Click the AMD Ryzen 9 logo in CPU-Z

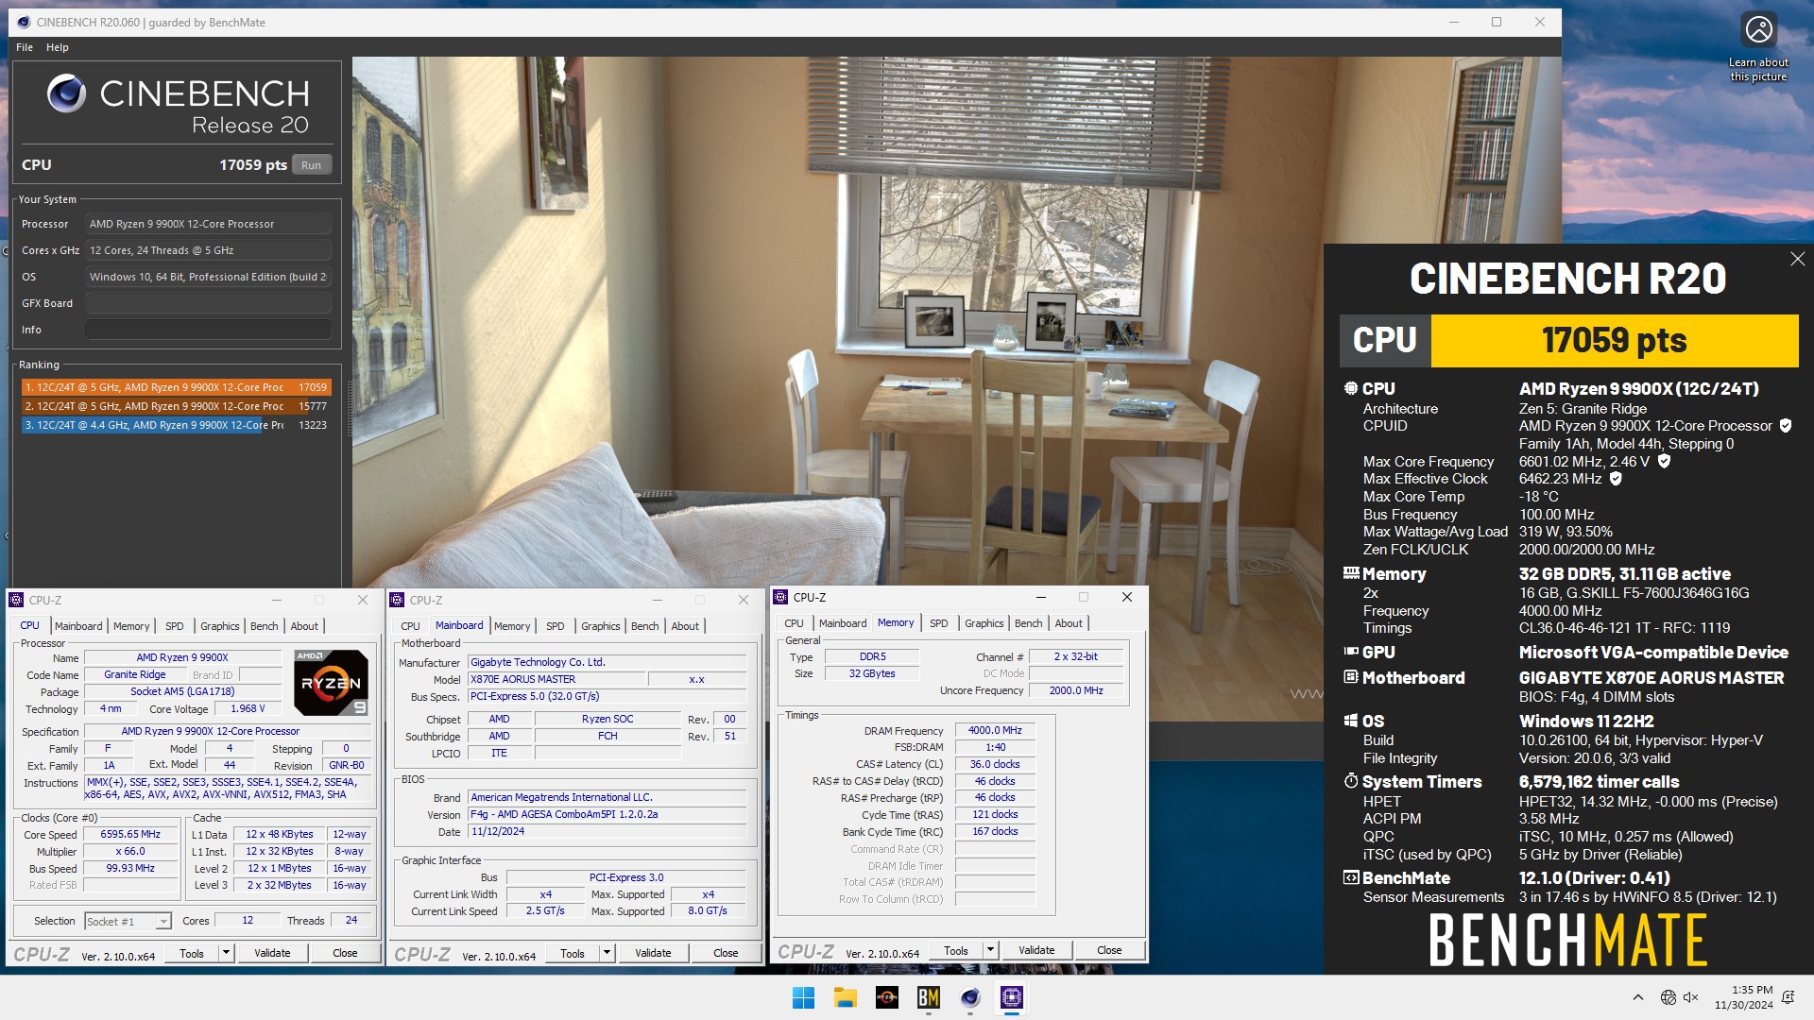coord(331,683)
